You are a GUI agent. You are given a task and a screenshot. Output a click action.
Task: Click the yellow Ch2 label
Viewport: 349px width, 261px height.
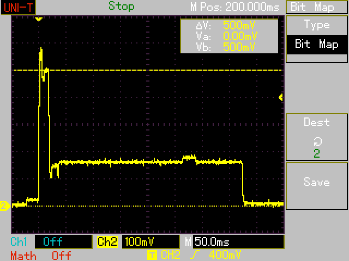107,241
